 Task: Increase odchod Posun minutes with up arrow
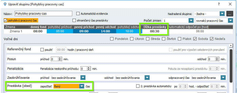point(217,58)
